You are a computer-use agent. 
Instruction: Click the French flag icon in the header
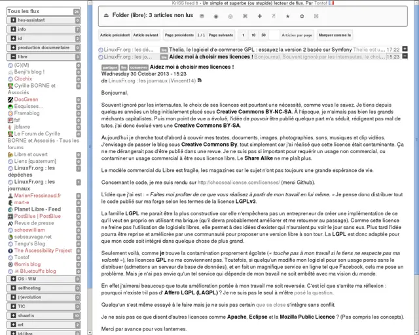tap(331, 3)
